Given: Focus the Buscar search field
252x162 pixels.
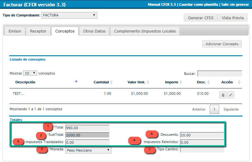Looking at the screenshot, I should tap(219, 74).
